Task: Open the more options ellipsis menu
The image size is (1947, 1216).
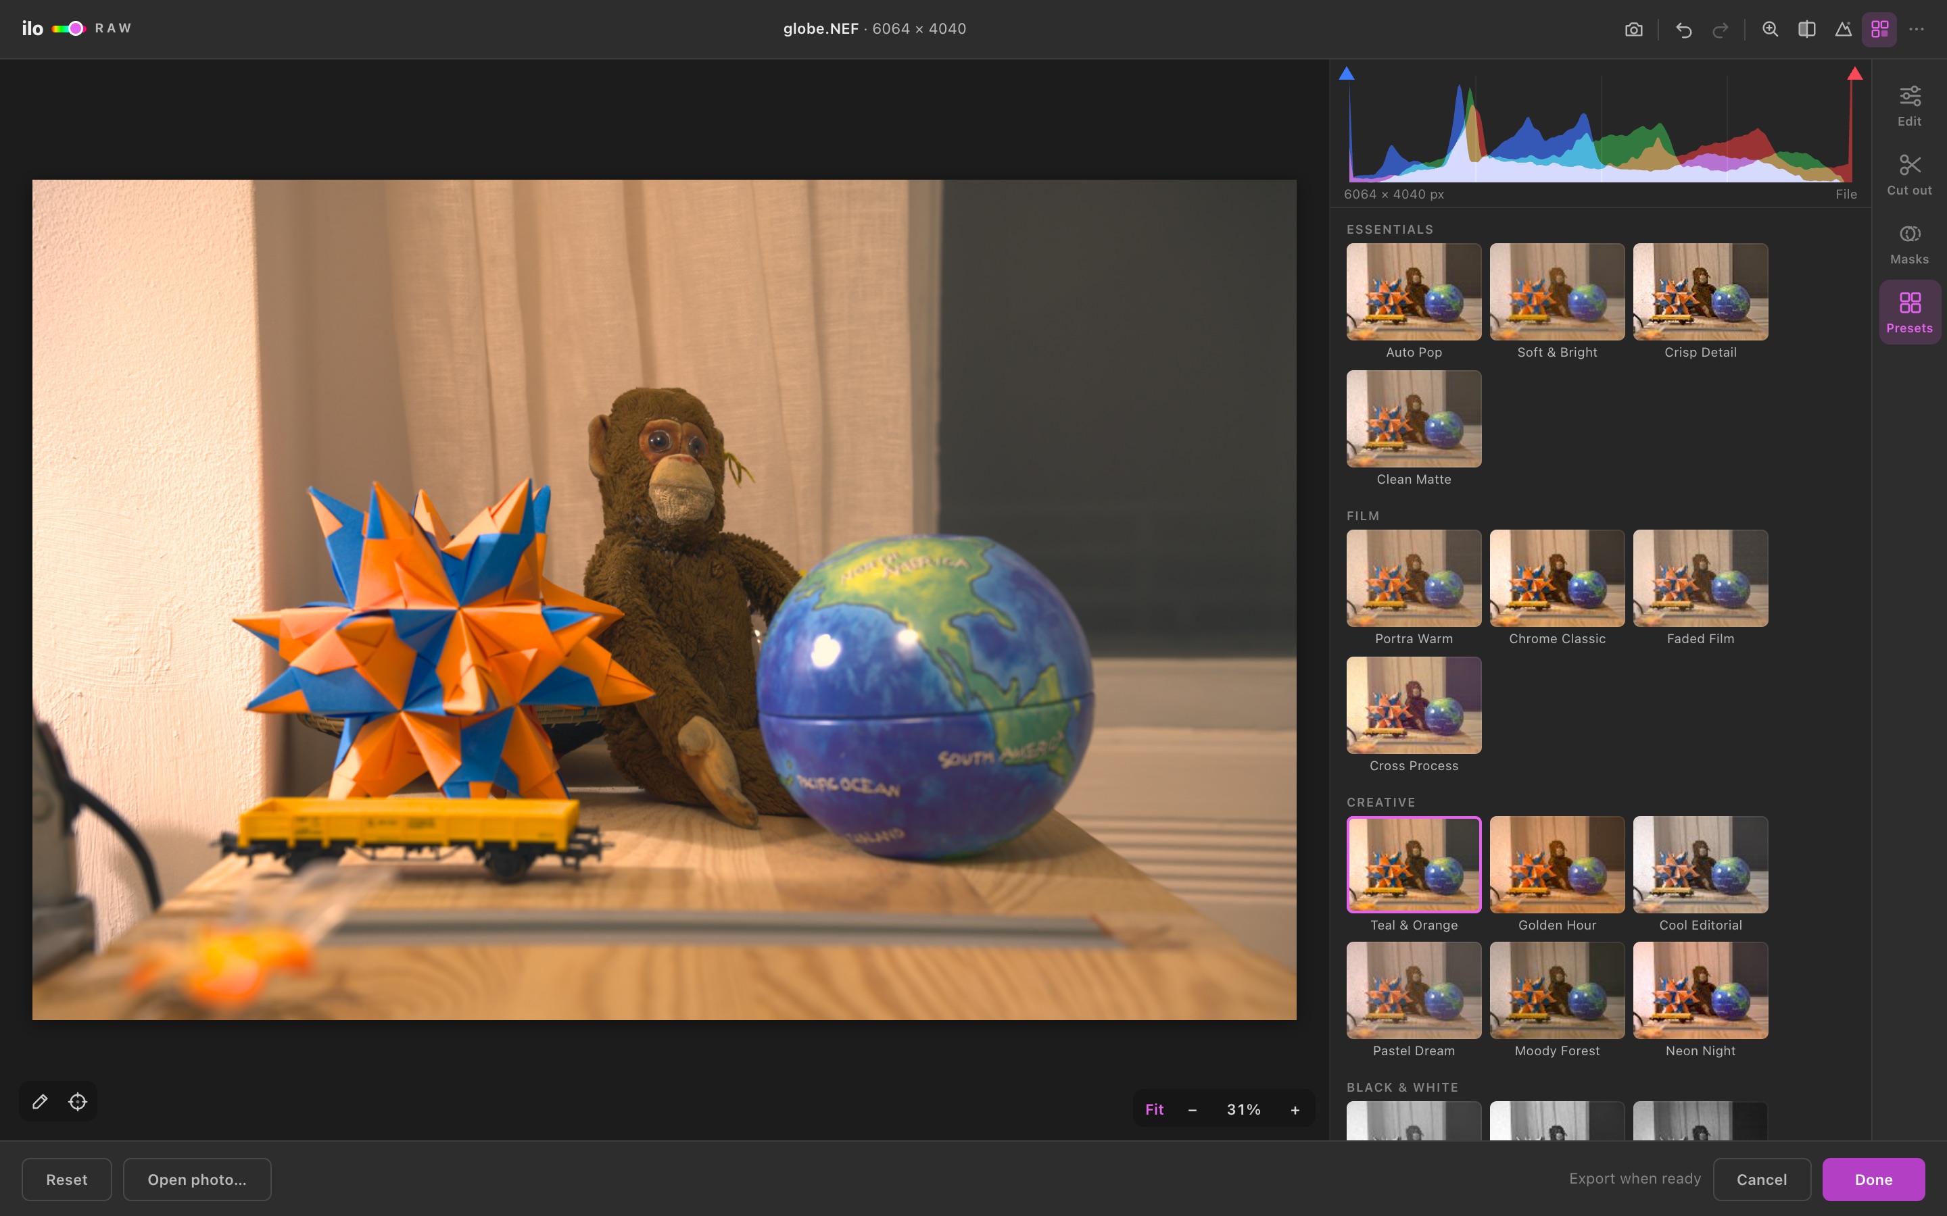Action: 1917,30
